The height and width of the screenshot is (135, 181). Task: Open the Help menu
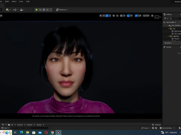pos(28,1)
